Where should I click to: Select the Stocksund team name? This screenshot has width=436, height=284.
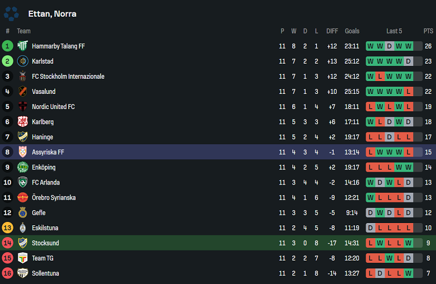click(45, 243)
